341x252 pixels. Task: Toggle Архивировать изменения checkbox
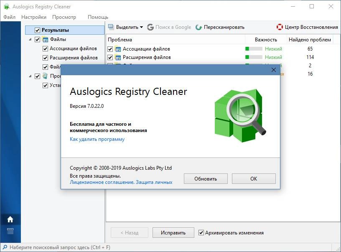coord(201,233)
